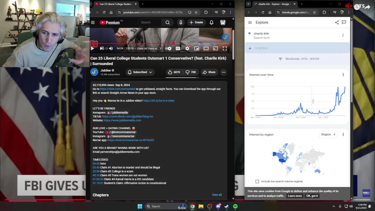This screenshot has width=375, height=211.
Task: Share the Google Trends exploration
Action: tap(337, 22)
